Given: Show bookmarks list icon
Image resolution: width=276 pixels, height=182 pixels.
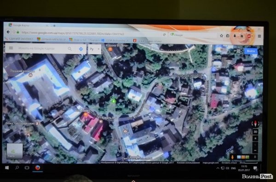Looking at the screenshot, I should [228, 36].
